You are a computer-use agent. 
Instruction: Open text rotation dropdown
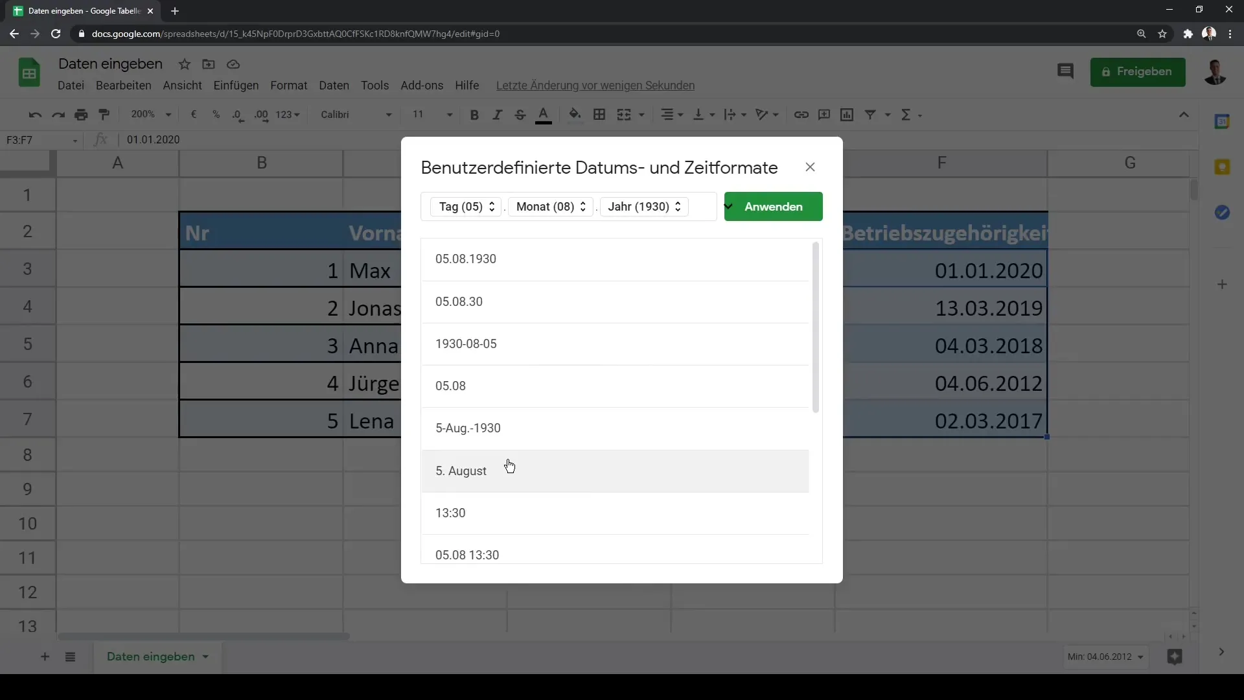(767, 115)
